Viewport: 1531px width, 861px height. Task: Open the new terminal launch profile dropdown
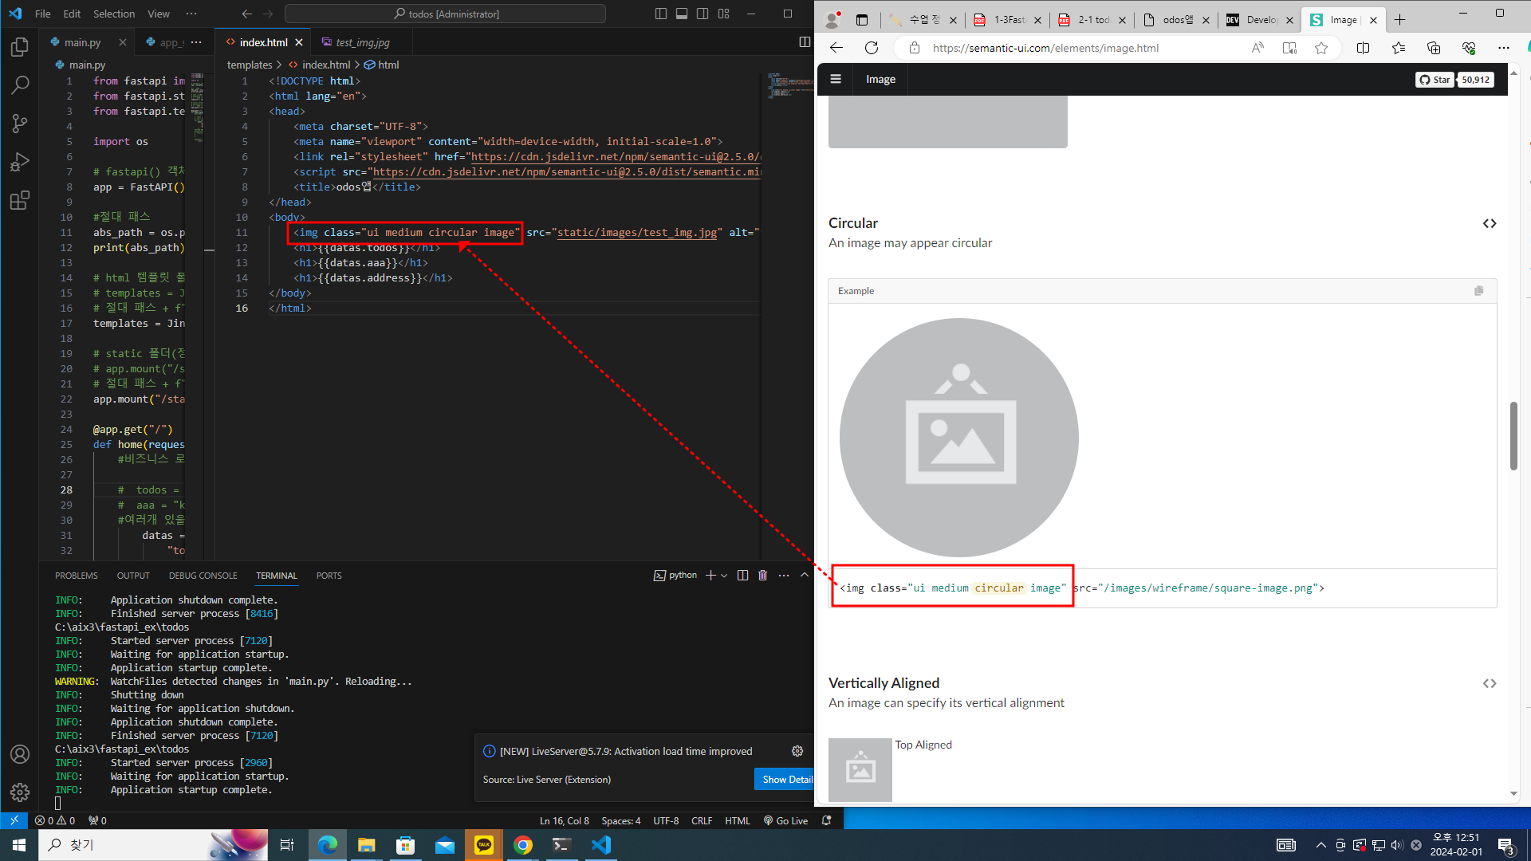[724, 576]
